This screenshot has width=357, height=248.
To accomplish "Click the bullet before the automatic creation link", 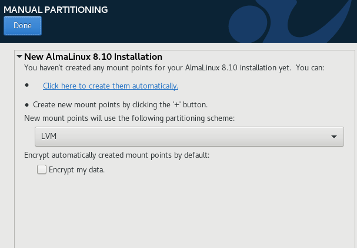I will click(x=26, y=86).
